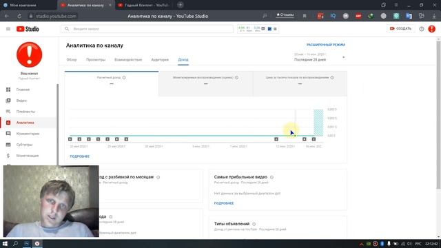Open the hamburger menu beside the Studio logo

click(x=8, y=29)
